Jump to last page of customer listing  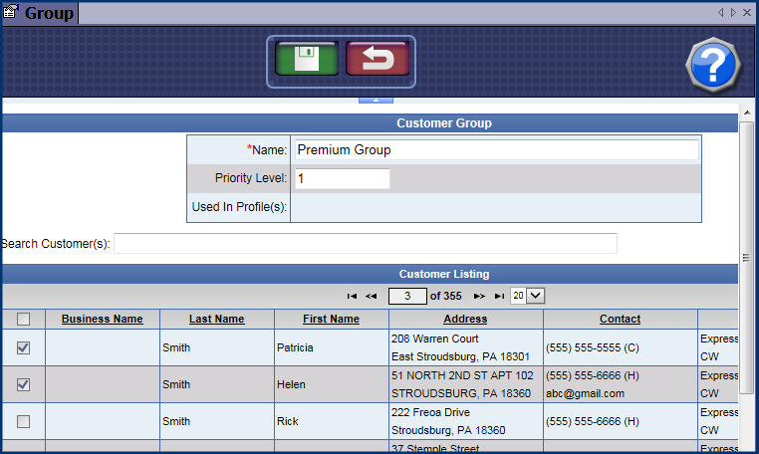click(498, 296)
